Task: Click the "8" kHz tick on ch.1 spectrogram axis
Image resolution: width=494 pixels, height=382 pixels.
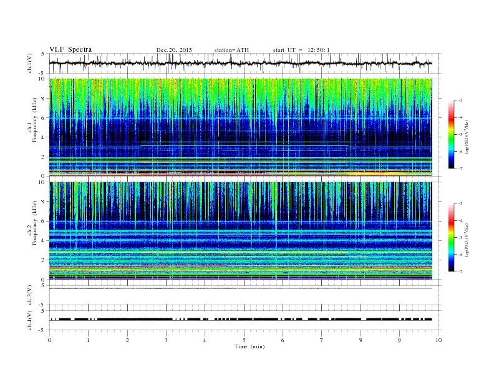Action: click(x=43, y=99)
